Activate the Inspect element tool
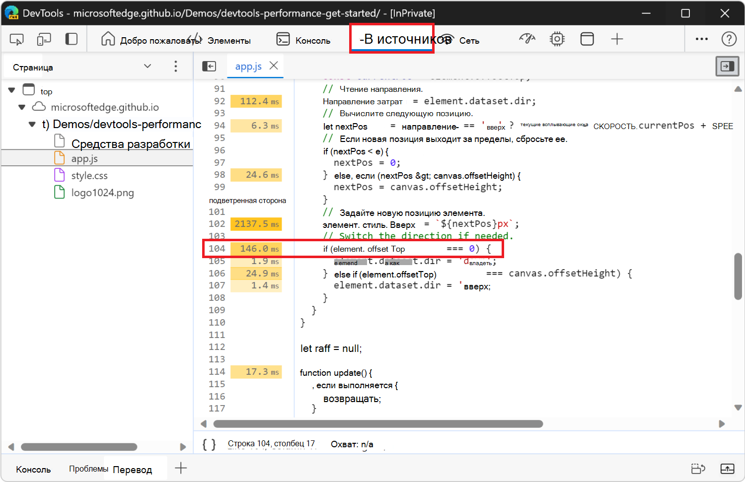 (x=16, y=39)
